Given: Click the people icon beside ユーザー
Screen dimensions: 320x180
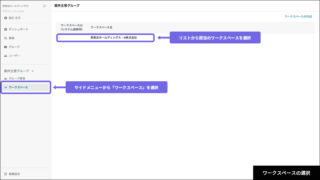Looking at the screenshot, I should click(6, 56).
